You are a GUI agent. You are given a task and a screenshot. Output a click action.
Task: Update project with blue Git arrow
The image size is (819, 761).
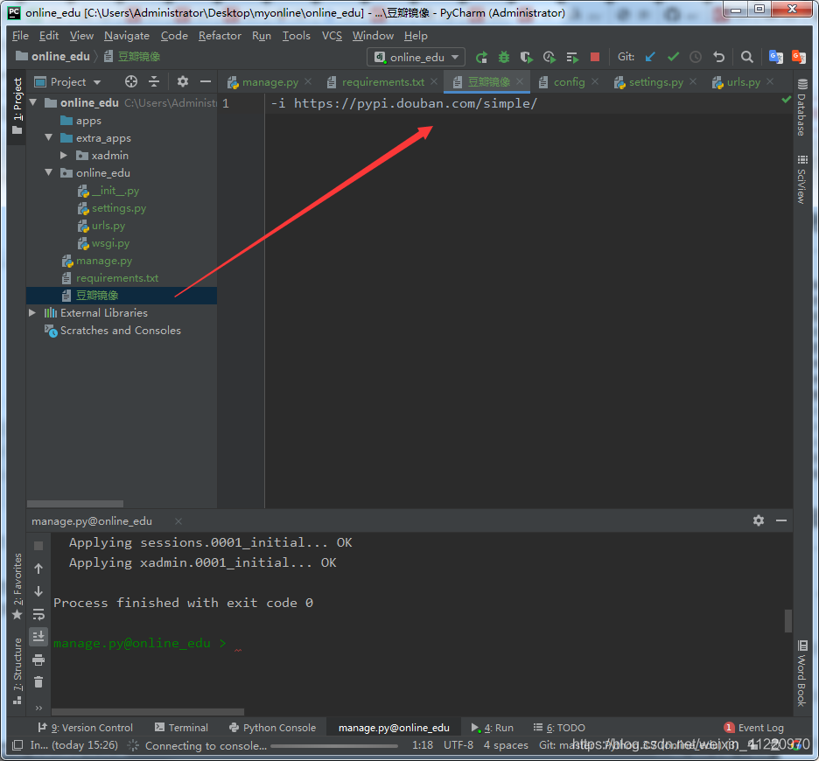click(x=650, y=57)
